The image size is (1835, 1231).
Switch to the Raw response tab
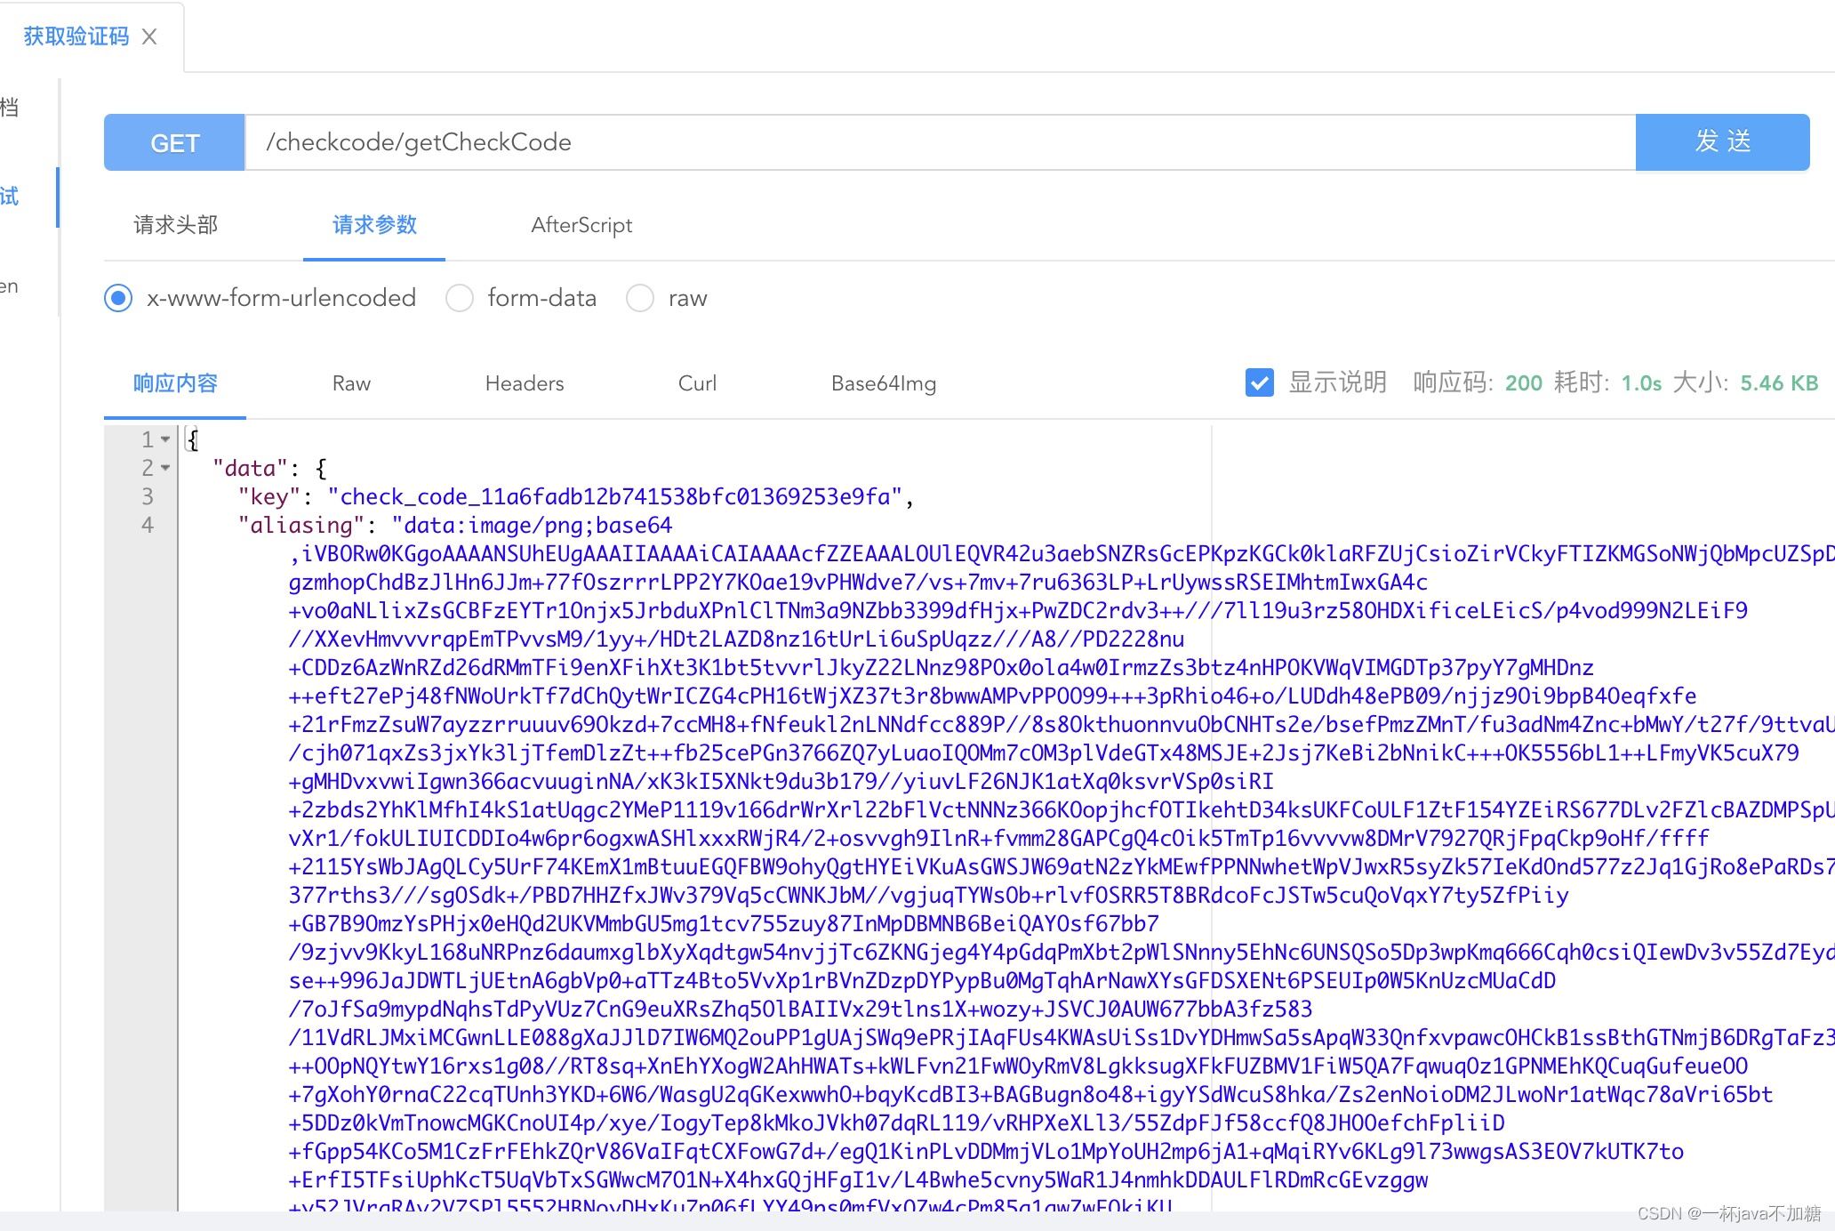click(351, 383)
